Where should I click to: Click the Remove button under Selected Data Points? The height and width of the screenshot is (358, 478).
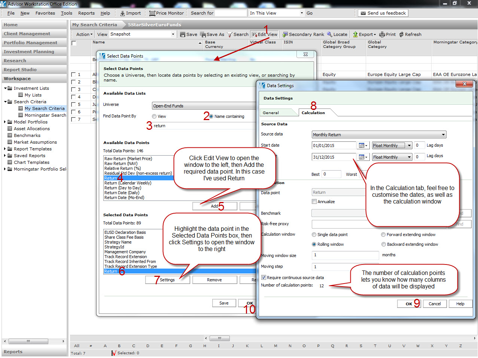point(214,280)
